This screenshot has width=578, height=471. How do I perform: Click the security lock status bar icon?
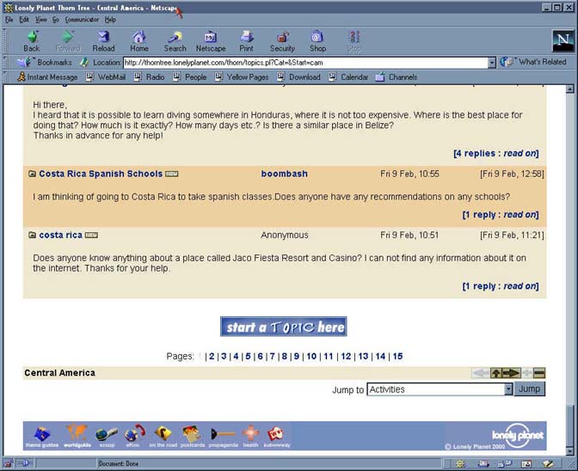tap(8, 463)
